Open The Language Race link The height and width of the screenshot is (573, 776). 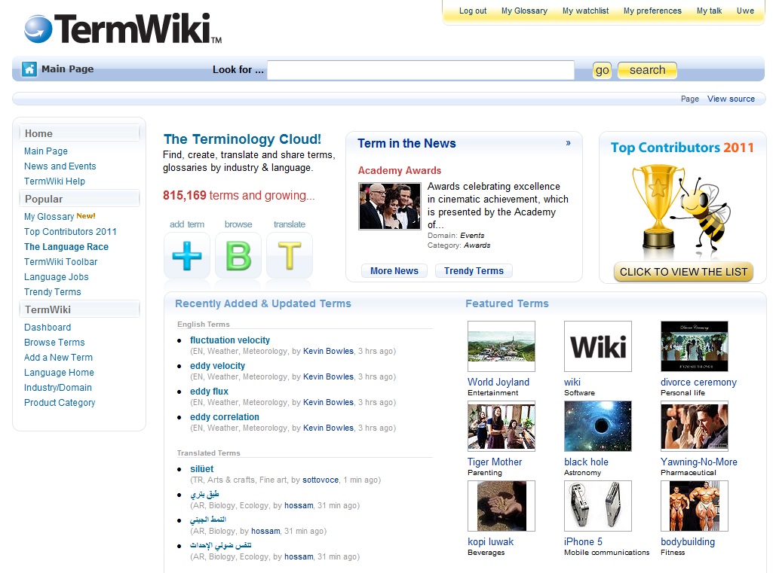coord(66,247)
